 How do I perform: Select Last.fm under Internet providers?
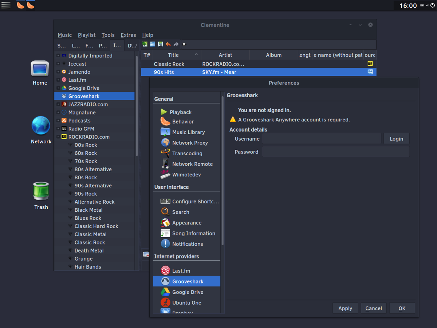pos(175,270)
